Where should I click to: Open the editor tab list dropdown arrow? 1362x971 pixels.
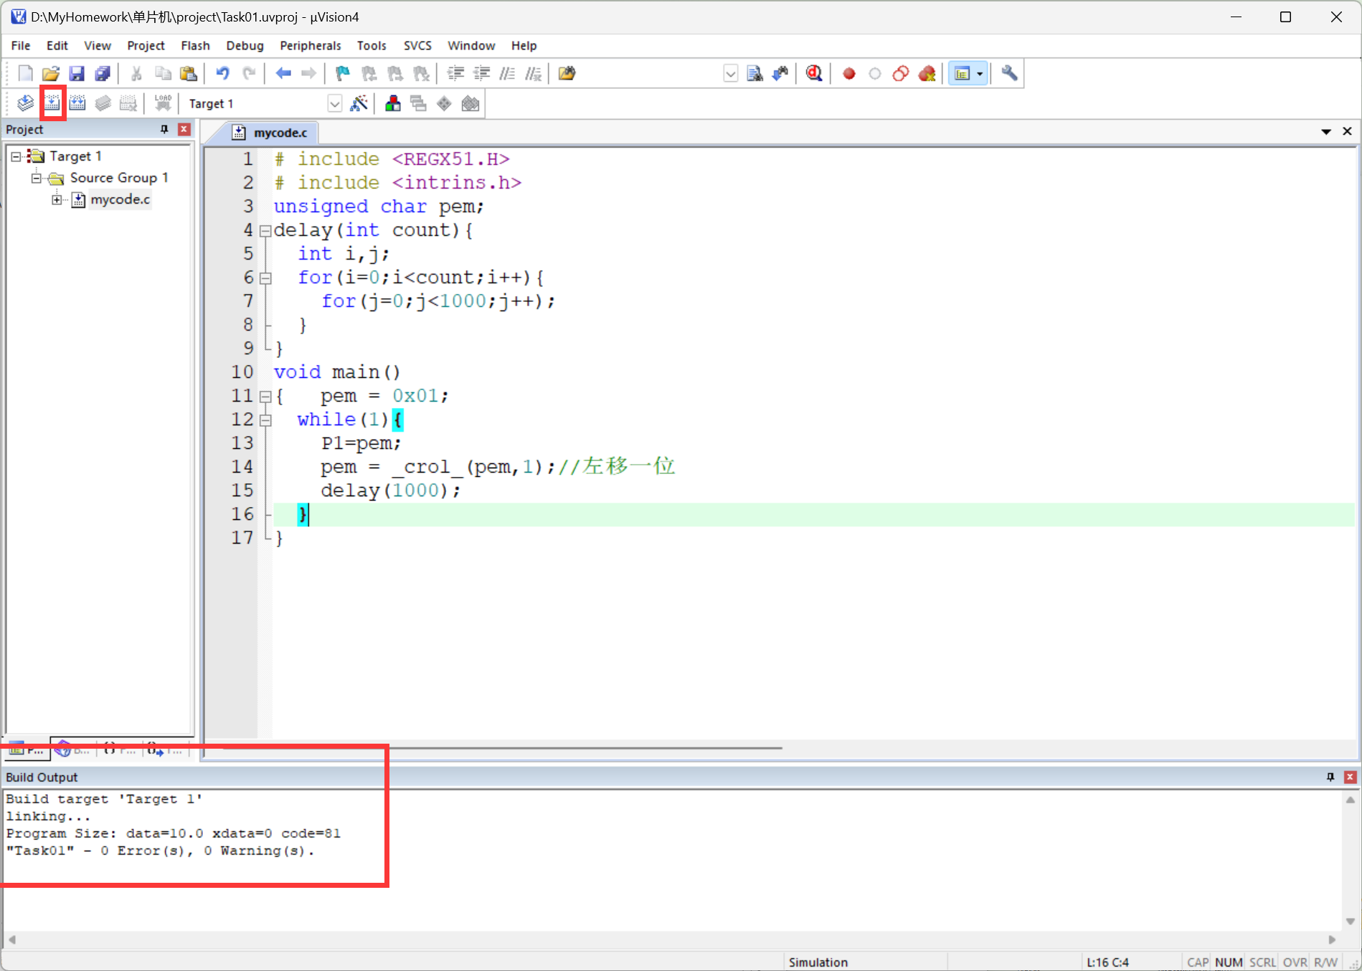[x=1326, y=131]
